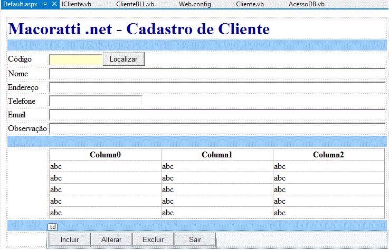Click into the Email text box
Screen dimensions: 389x250
(217, 115)
